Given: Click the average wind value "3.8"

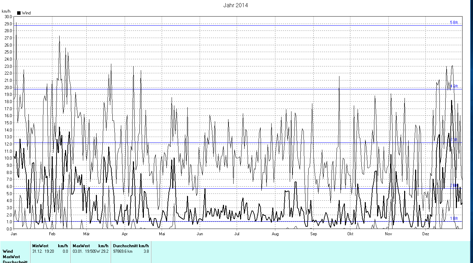Looking at the screenshot, I should tap(146, 251).
